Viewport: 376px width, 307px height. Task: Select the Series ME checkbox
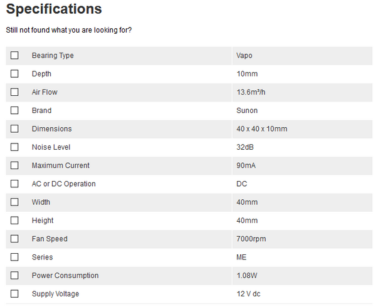click(14, 258)
